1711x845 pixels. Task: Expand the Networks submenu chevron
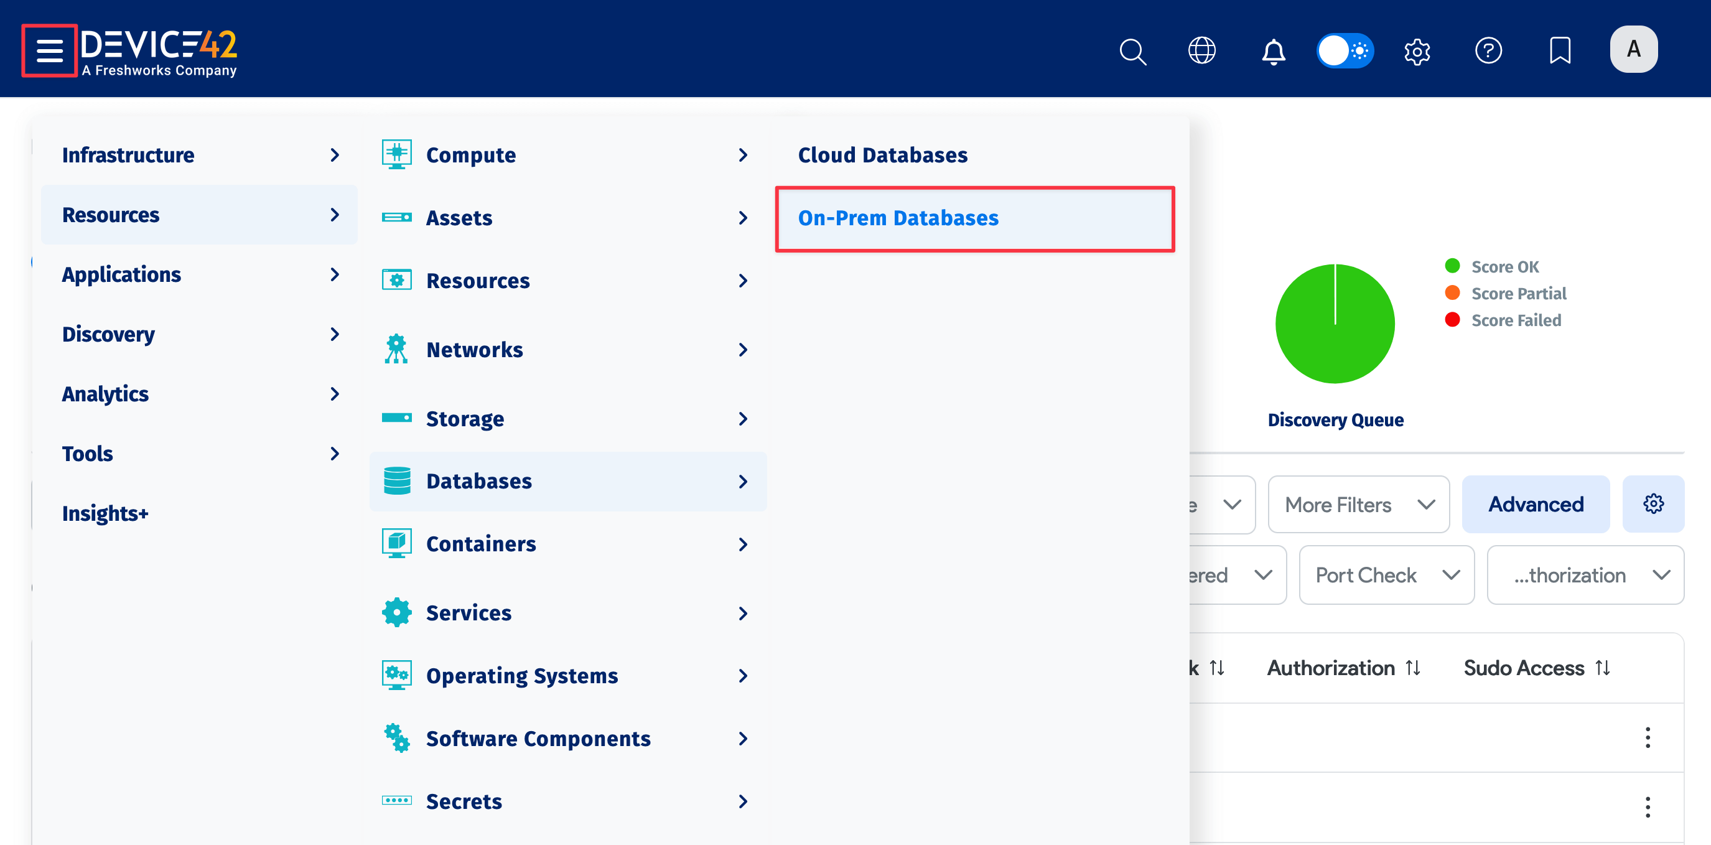click(x=743, y=350)
